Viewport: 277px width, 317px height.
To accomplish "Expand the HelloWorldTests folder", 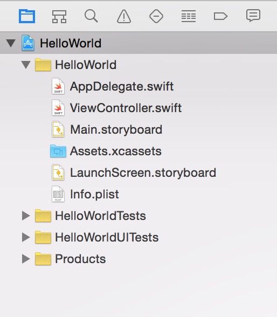I will [x=26, y=216].
